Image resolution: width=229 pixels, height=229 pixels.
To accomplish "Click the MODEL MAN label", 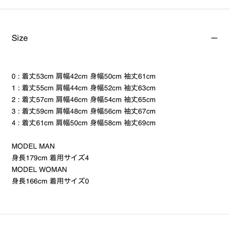I will [33, 146].
